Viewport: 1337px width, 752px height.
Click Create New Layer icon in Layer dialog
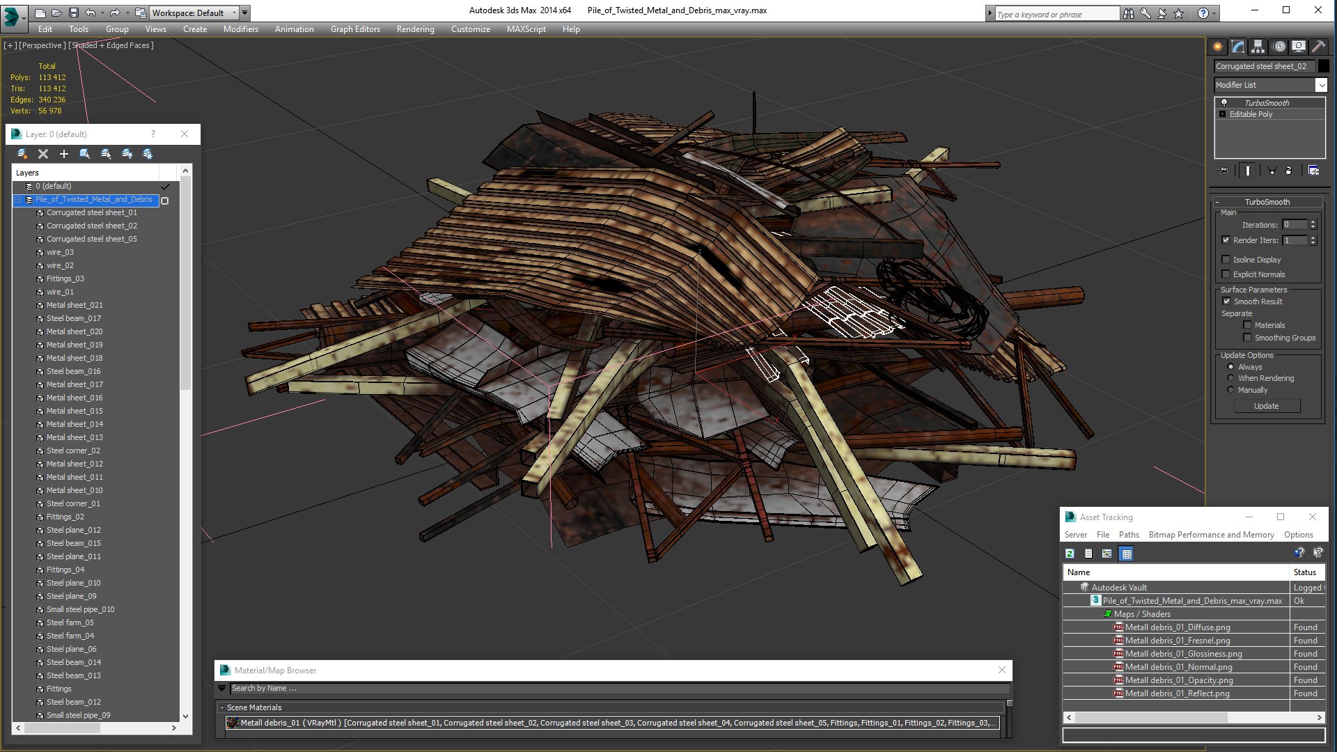click(22, 154)
